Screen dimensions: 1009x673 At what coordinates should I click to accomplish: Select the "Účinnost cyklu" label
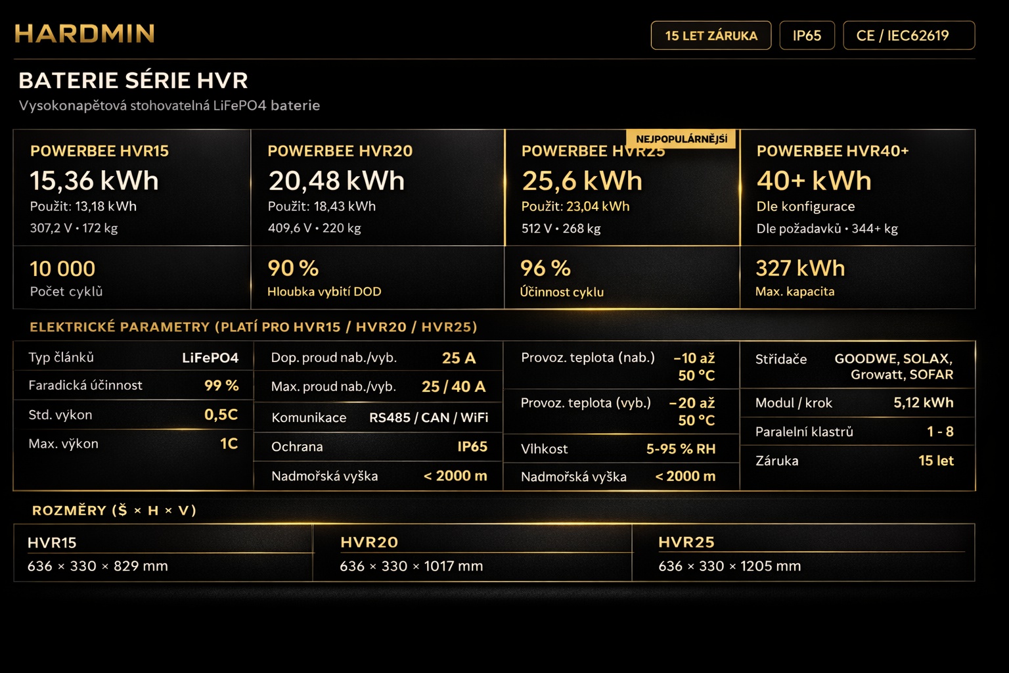pos(562,292)
